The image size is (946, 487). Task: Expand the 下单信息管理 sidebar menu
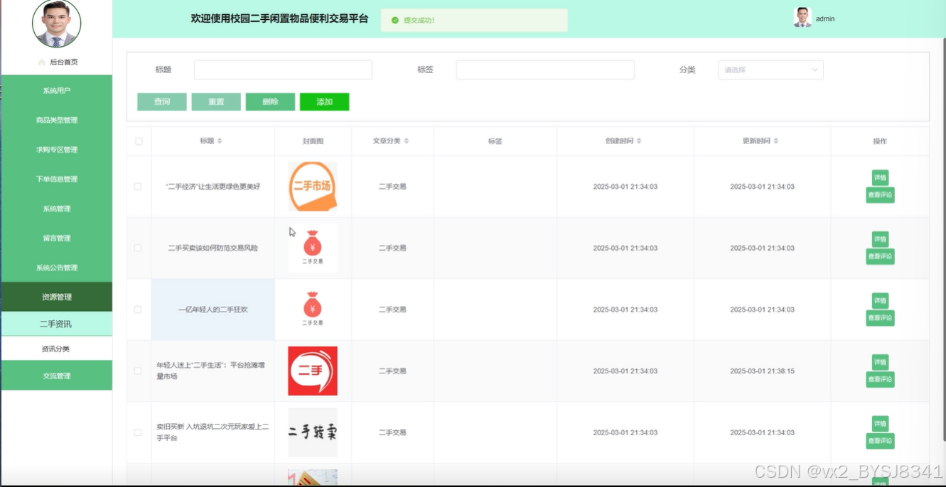(57, 179)
